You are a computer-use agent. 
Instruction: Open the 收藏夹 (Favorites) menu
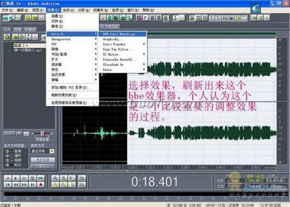click(101, 10)
